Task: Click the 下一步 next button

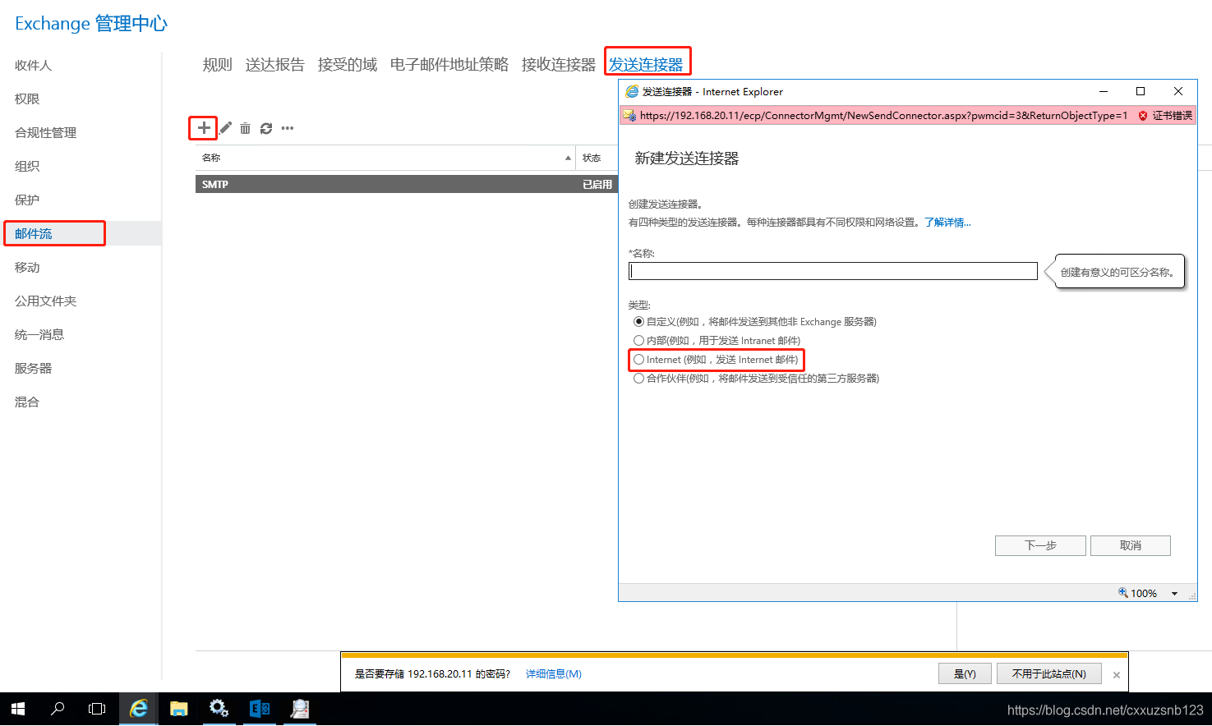Action: (1040, 545)
